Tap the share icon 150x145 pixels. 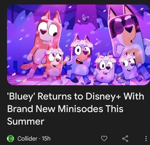[x=125, y=138]
